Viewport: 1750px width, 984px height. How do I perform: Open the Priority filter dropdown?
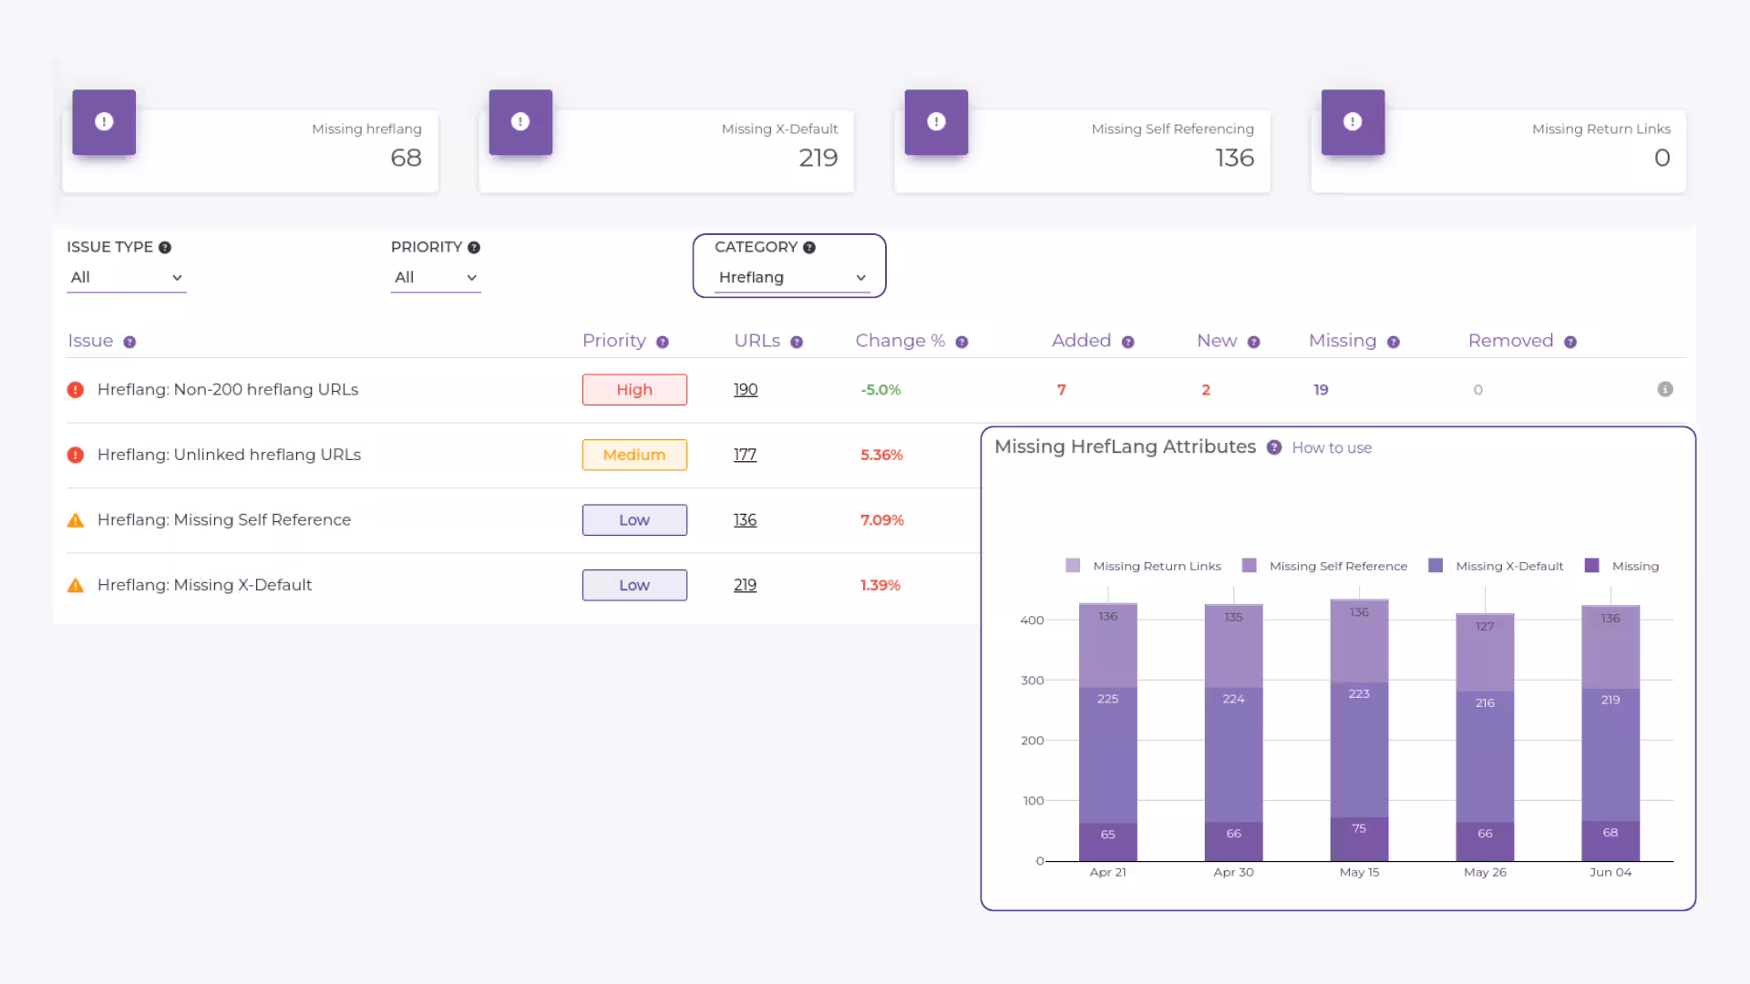point(436,277)
